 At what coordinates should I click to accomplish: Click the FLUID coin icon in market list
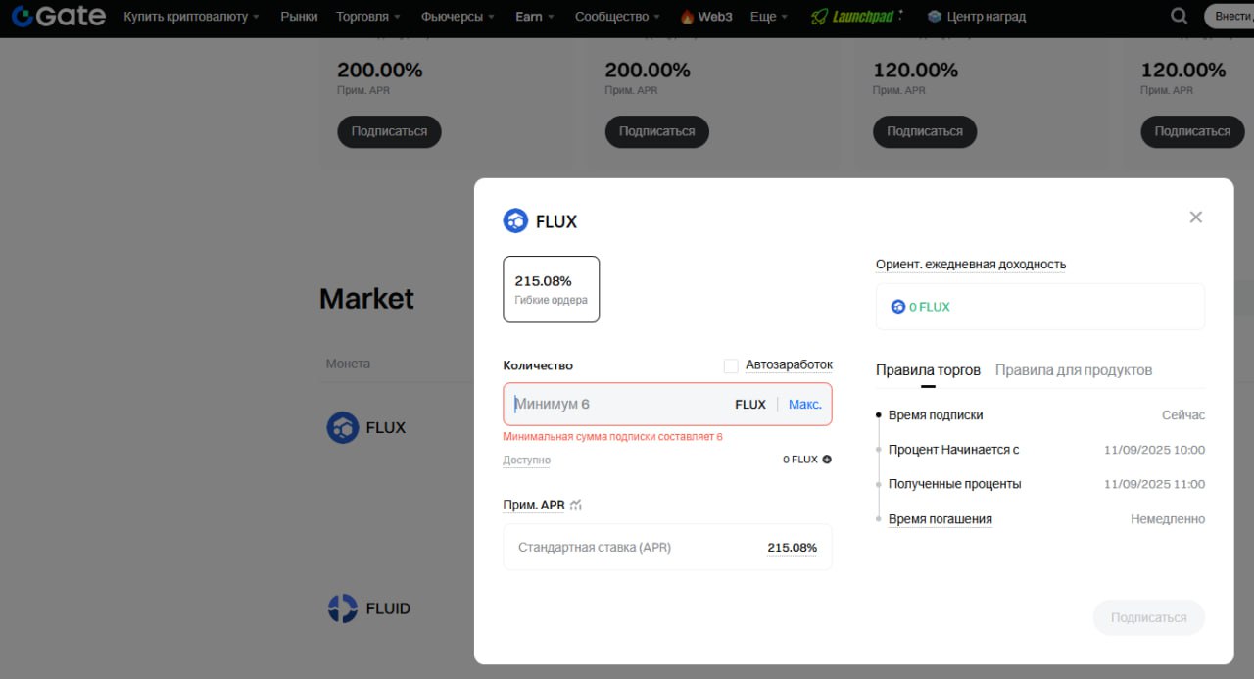pyautogui.click(x=343, y=608)
